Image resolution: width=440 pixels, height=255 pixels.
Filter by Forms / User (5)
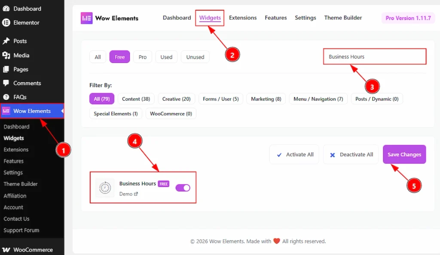click(220, 99)
